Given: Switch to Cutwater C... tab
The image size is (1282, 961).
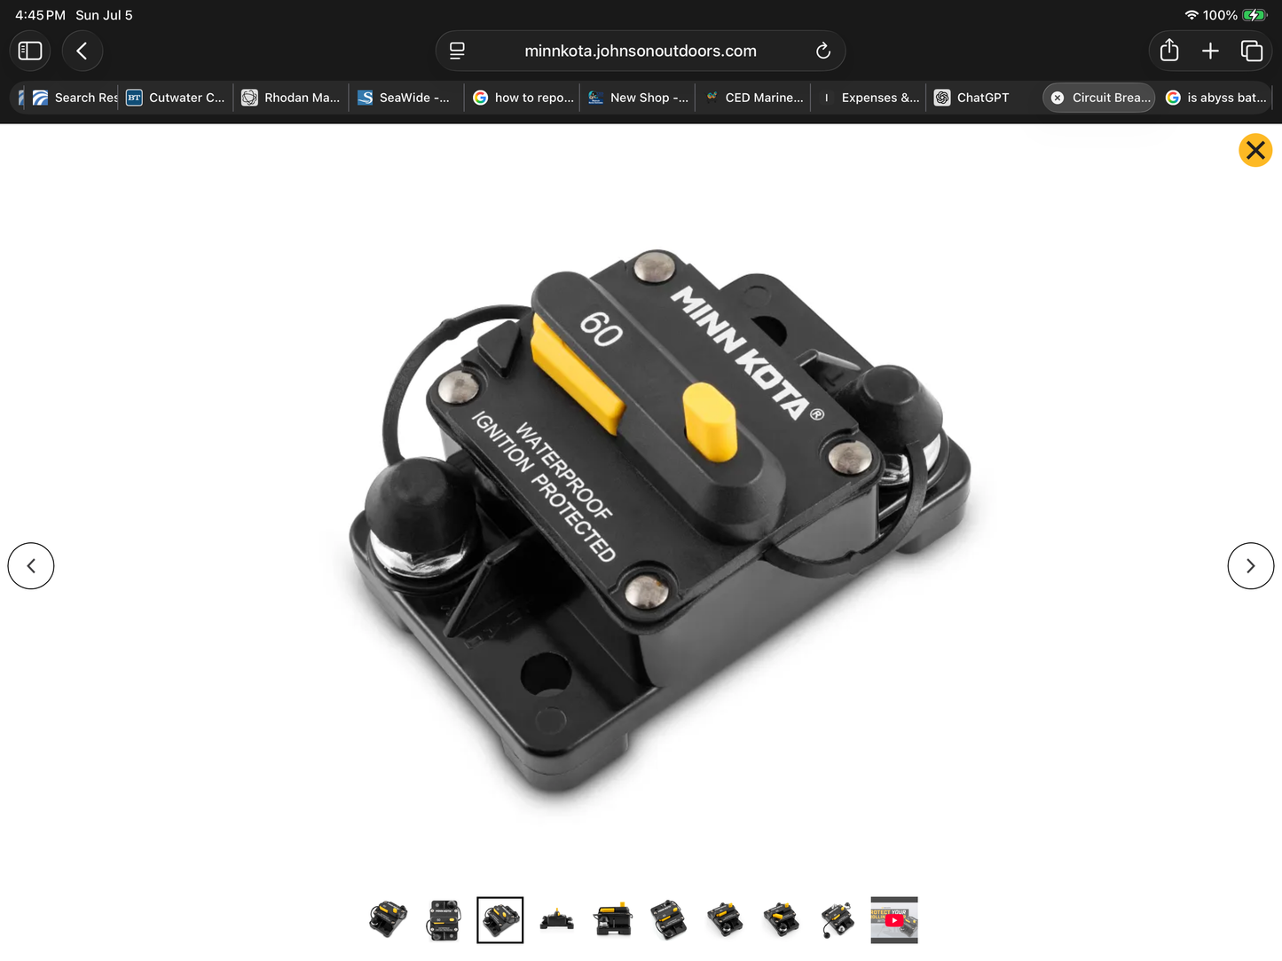Looking at the screenshot, I should click(176, 98).
